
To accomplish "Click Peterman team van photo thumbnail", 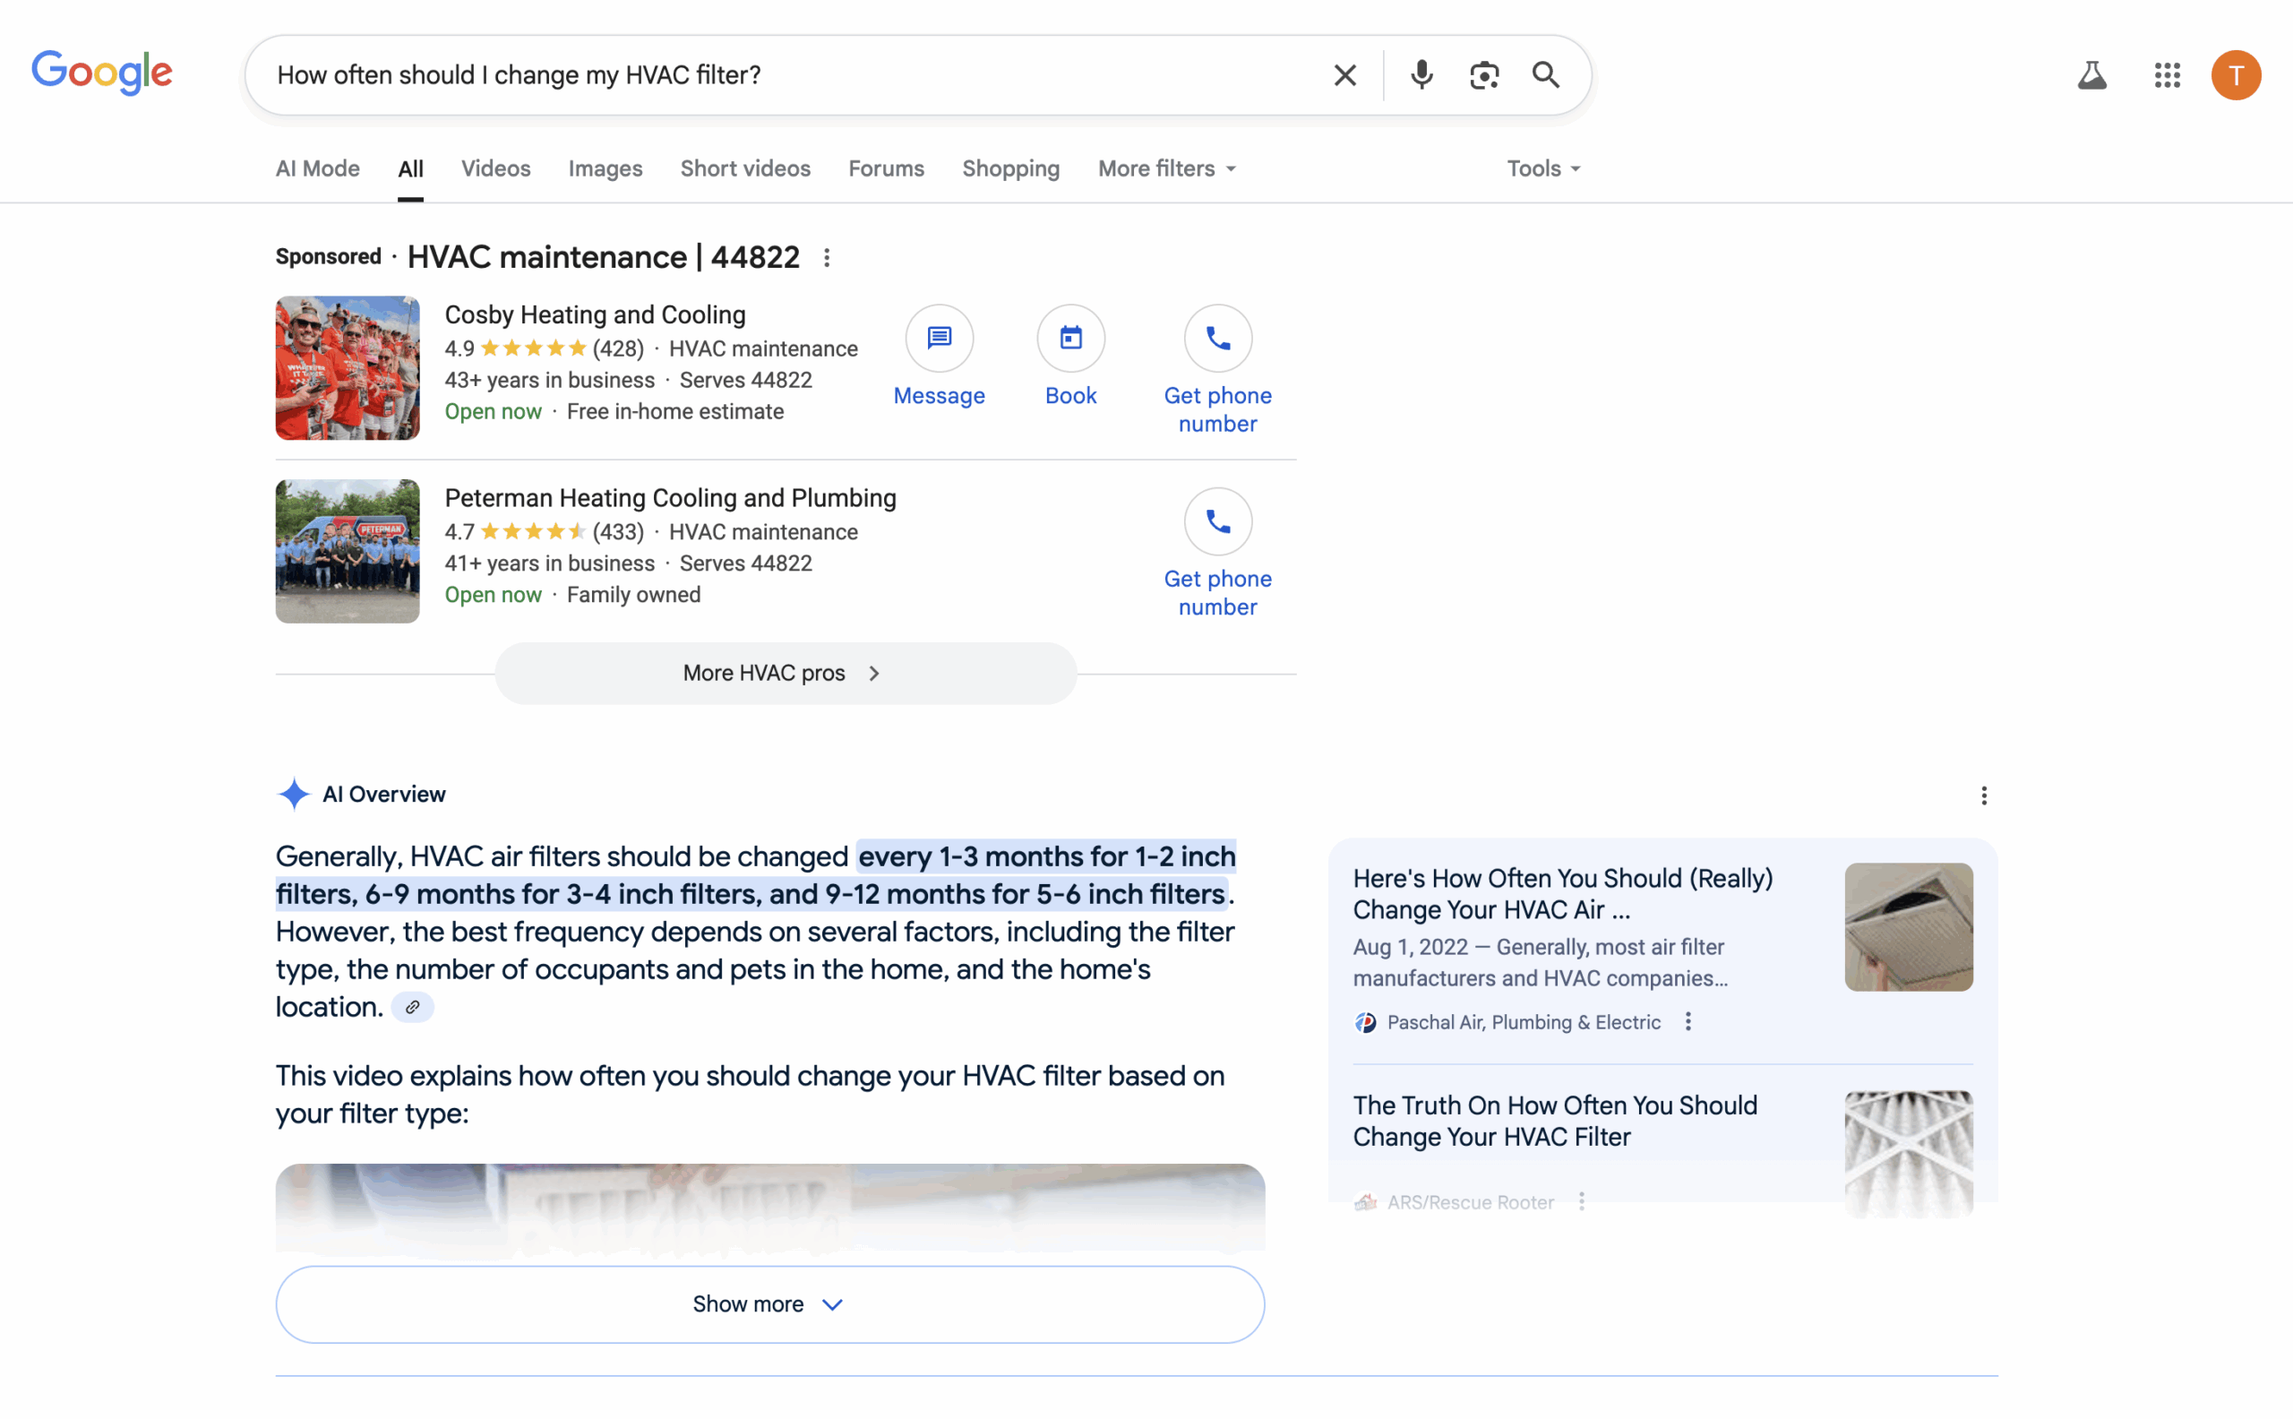I will point(348,551).
